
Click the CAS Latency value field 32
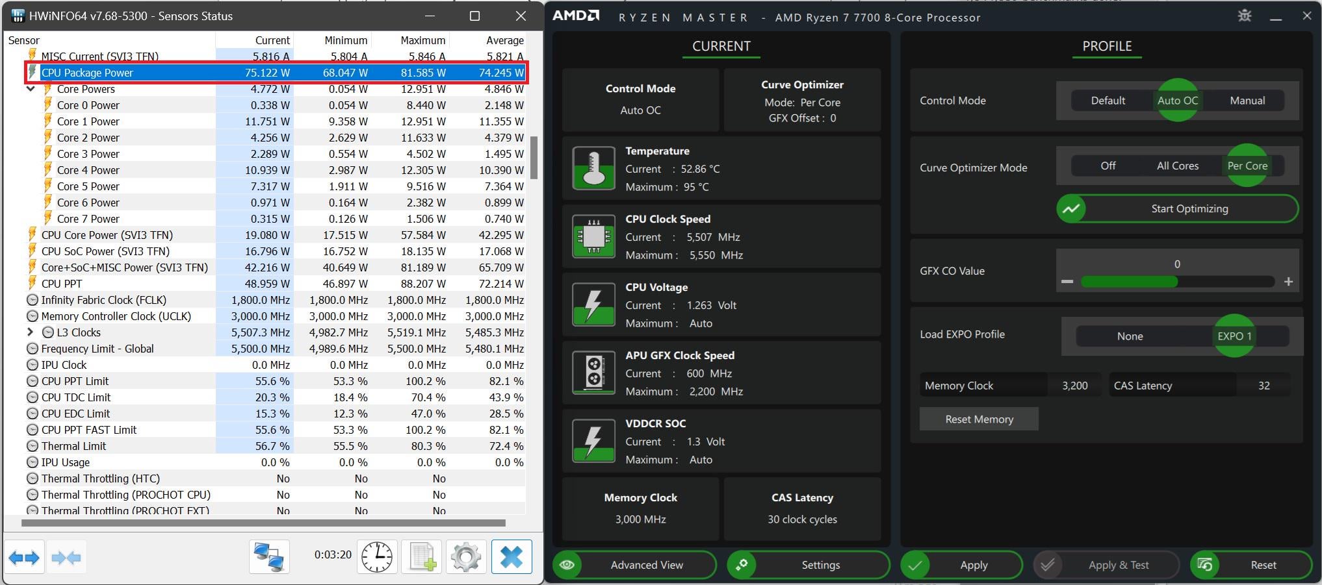point(1264,386)
